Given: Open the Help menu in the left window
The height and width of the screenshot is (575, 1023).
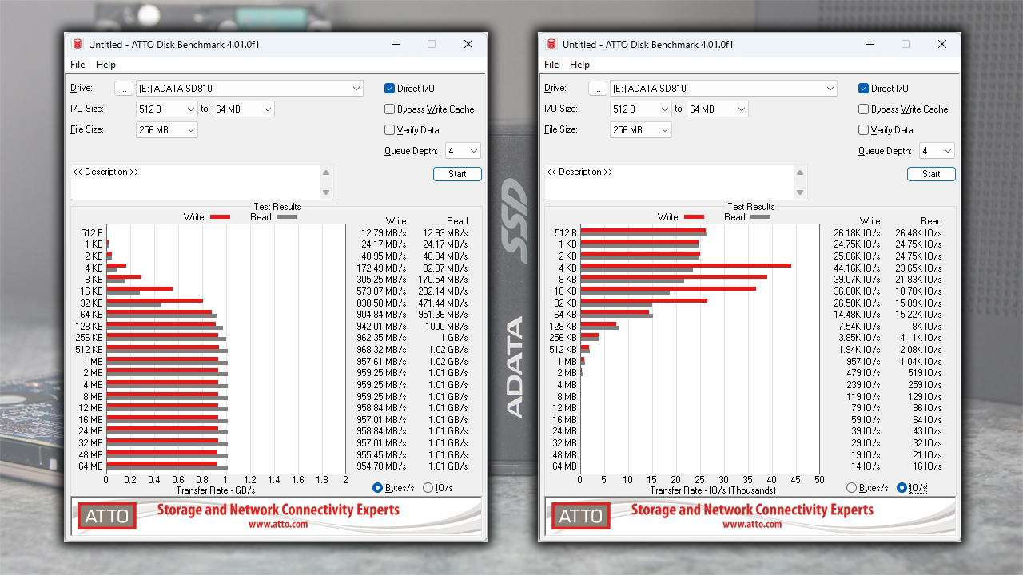Looking at the screenshot, I should tap(105, 65).
